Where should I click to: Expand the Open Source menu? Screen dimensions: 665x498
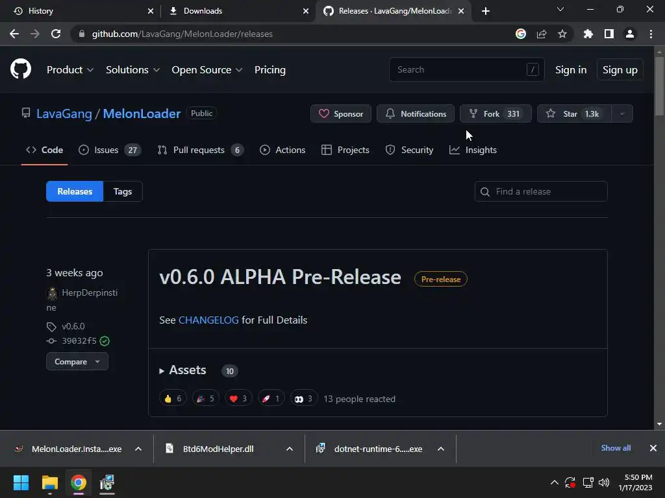pyautogui.click(x=207, y=70)
